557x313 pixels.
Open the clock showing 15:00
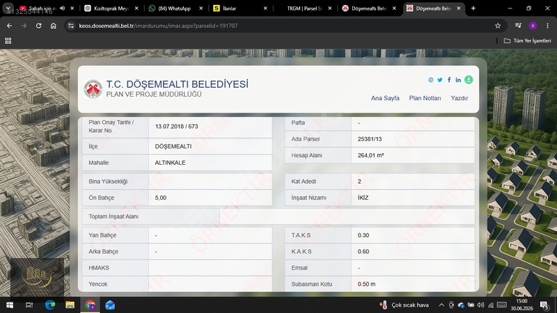tap(521, 305)
